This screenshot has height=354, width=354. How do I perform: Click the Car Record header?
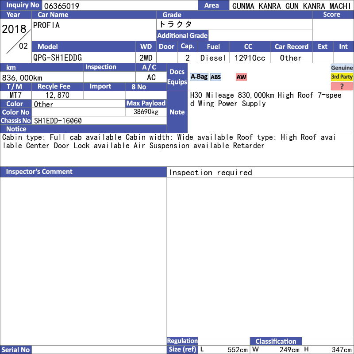292,46
